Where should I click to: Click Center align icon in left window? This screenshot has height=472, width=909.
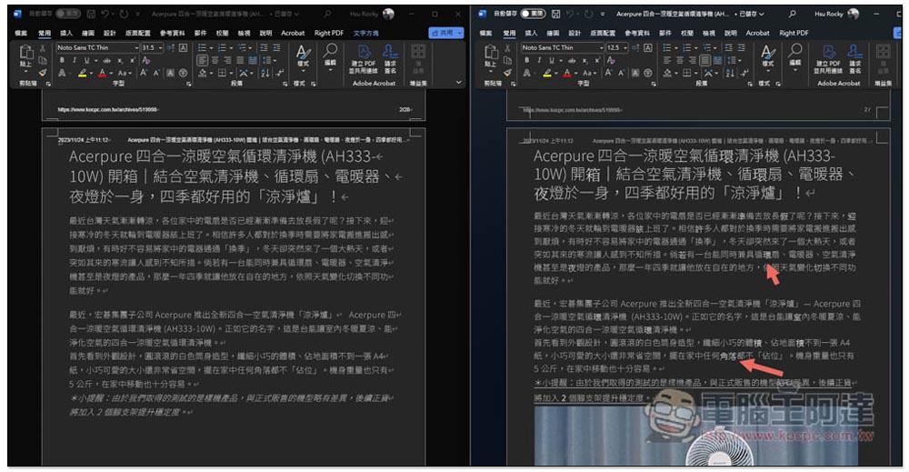click(x=215, y=60)
